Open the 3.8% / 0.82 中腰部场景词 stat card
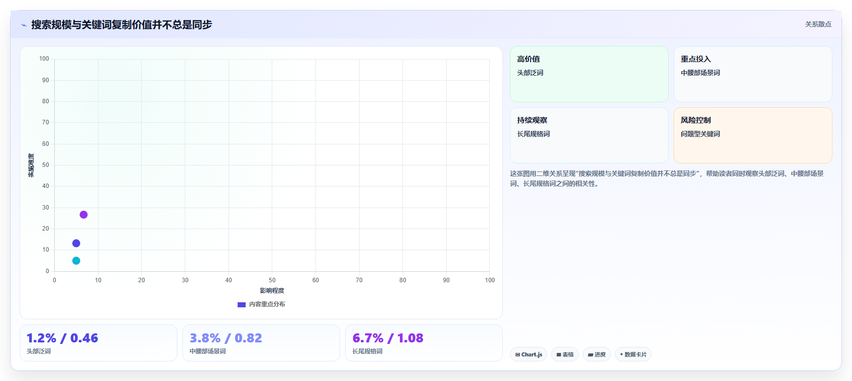 coord(261,343)
